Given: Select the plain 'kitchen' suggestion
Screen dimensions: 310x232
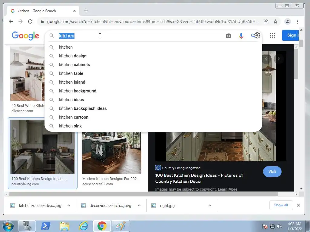Looking at the screenshot, I should [x=153, y=47].
